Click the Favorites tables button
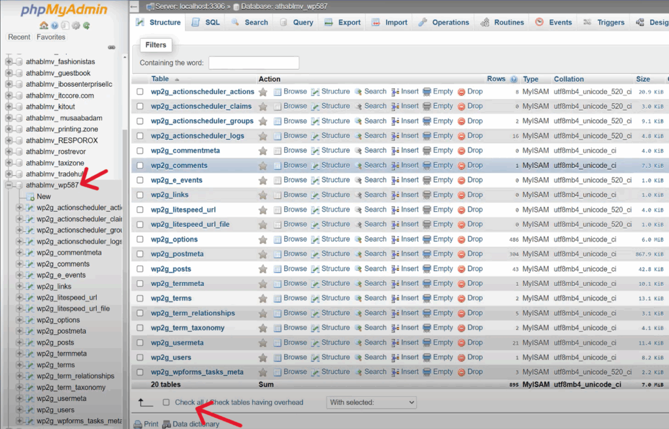Image resolution: width=669 pixels, height=429 pixels. [51, 37]
